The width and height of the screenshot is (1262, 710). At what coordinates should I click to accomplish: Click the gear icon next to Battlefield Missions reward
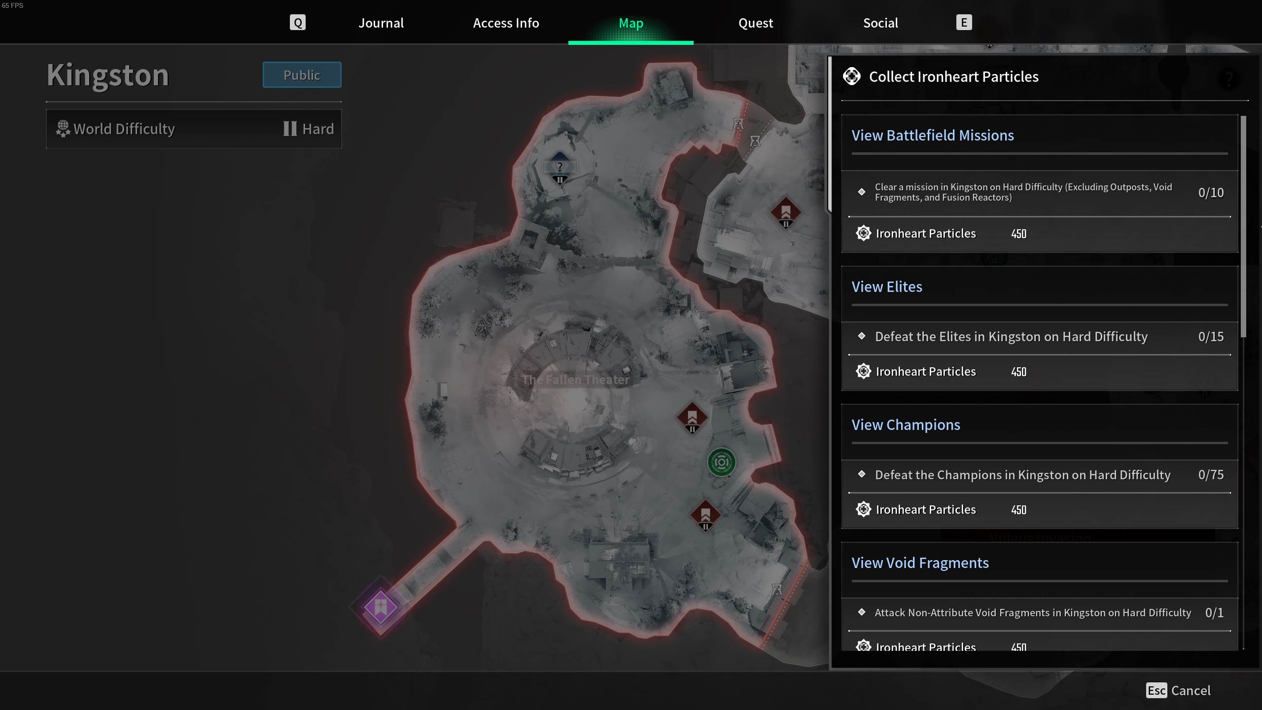pos(863,232)
